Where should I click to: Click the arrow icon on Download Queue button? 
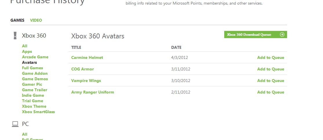282,35
